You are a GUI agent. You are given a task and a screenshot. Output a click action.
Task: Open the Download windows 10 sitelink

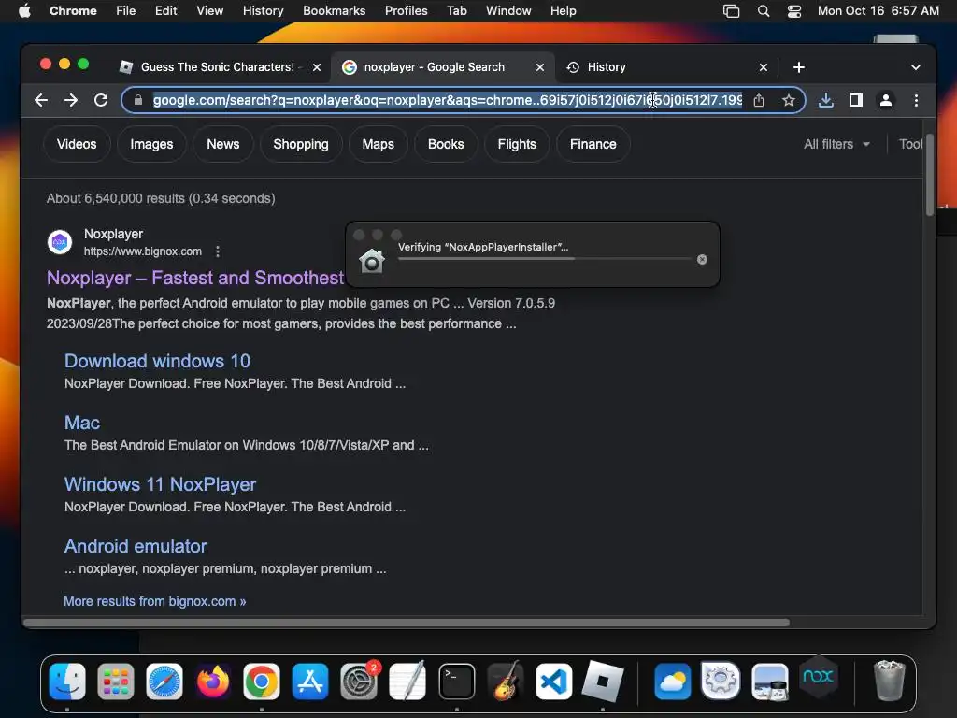(x=157, y=361)
